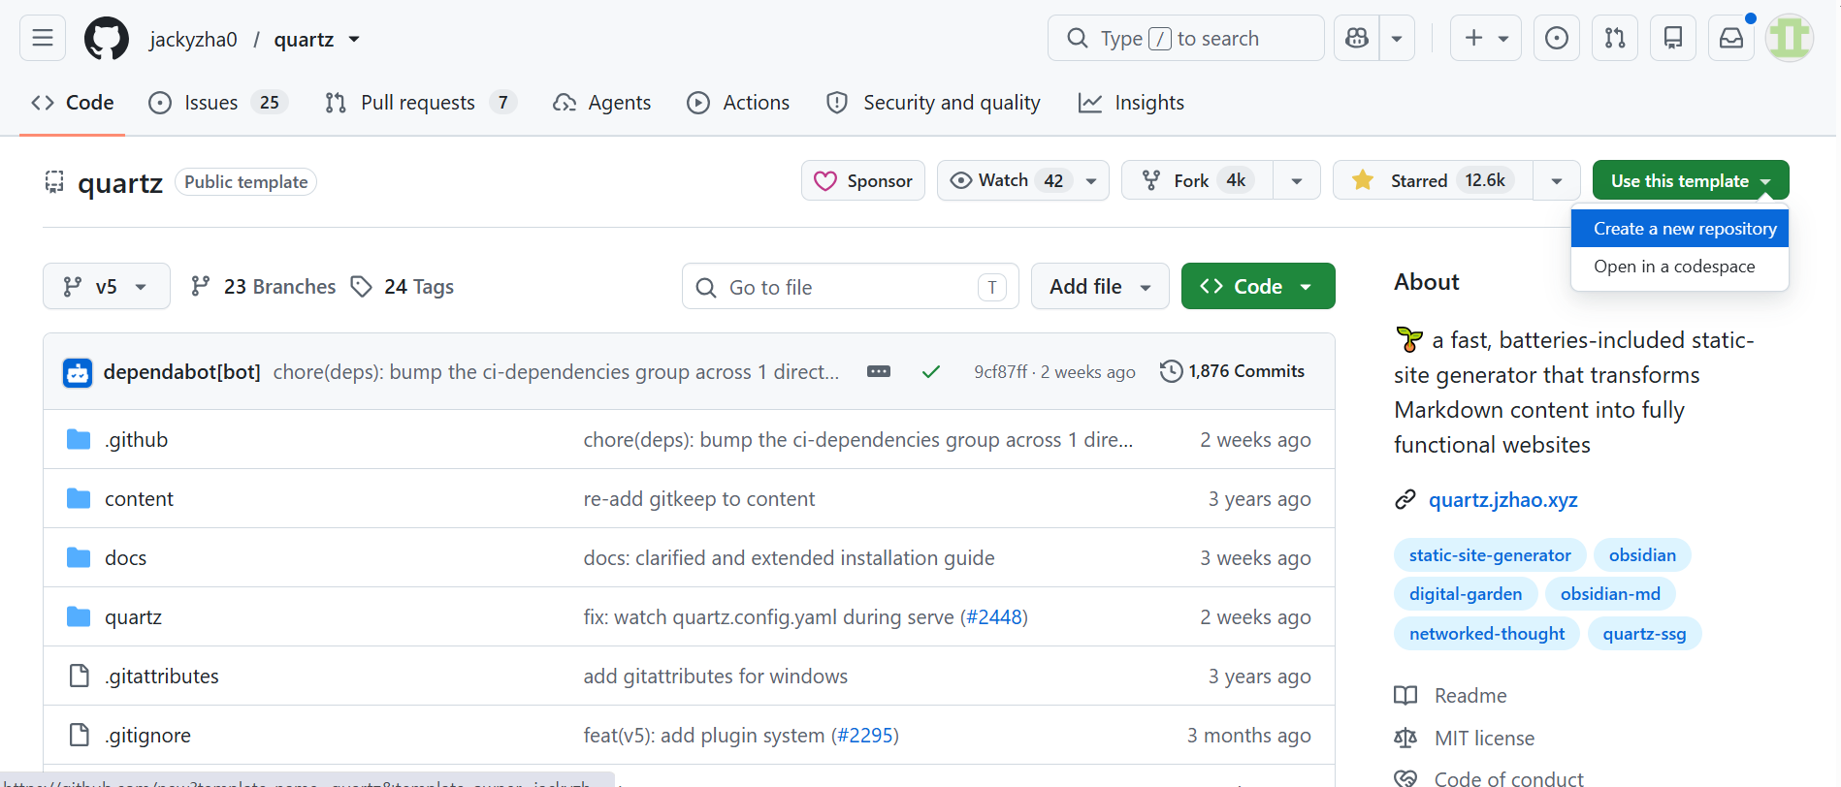
Task: Open the Watch notifications dropdown
Action: coord(1023,180)
